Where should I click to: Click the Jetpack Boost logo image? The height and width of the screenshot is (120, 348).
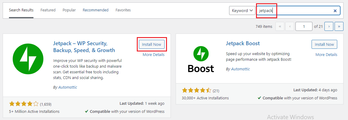pyautogui.click(x=201, y=59)
